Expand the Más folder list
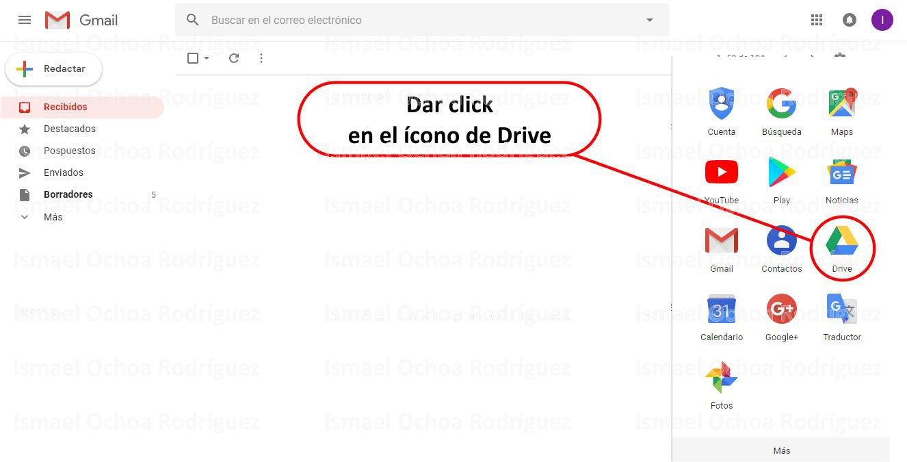907x462 pixels. coord(52,217)
